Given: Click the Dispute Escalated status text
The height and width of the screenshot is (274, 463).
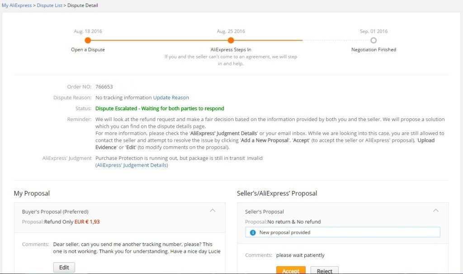Looking at the screenshot, I should point(160,108).
